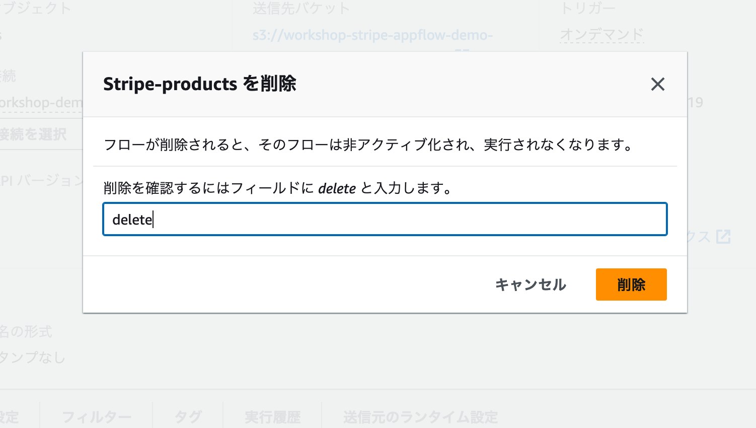
Task: Open the 接続を選択 connection selector
Action: click(x=33, y=134)
